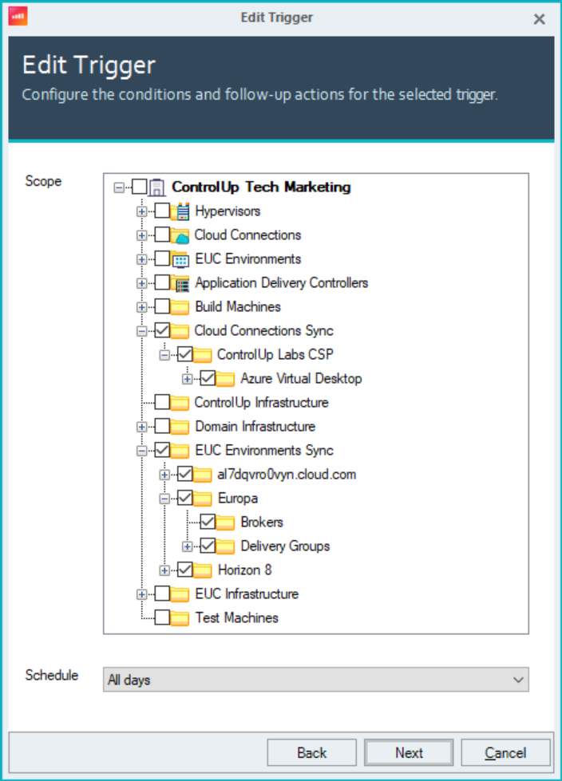Click the Application Delivery Controllers icon
Viewport: 562px width, 781px height.
pos(180,283)
